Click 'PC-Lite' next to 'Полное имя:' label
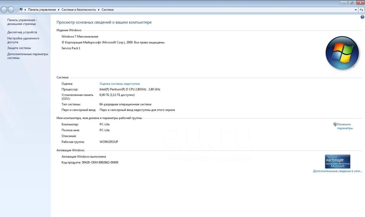Viewport: 365px width, 217px height. pos(105,130)
